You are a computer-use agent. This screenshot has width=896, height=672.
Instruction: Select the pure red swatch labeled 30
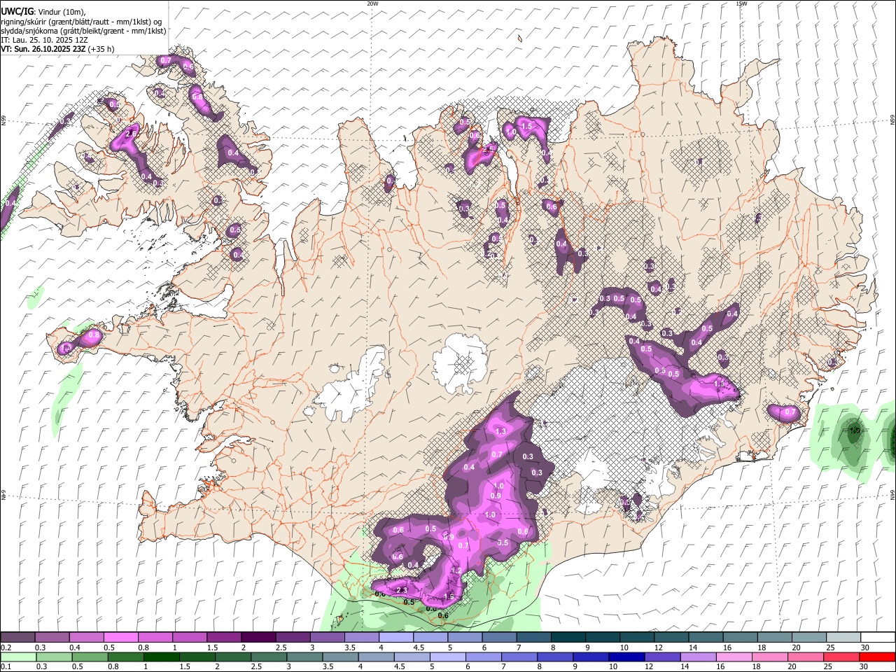(x=876, y=657)
